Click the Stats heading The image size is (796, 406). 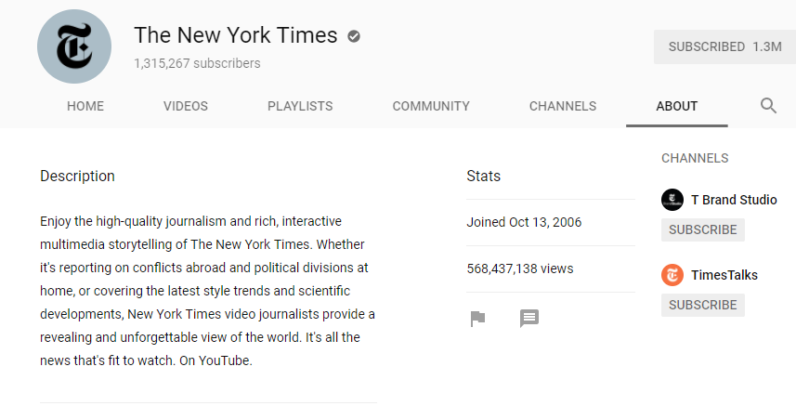(483, 177)
